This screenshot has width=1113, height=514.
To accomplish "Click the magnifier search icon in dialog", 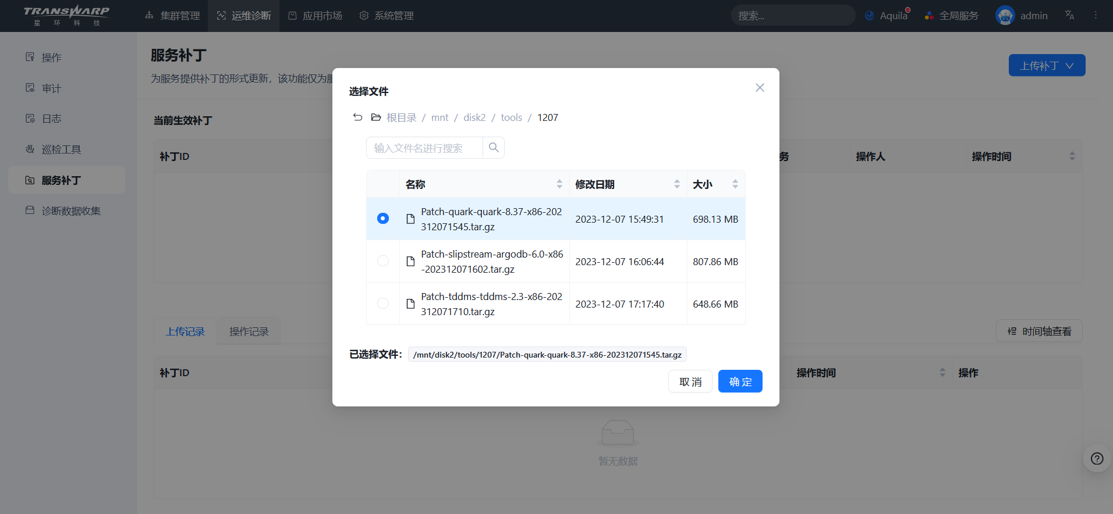I will 494,148.
